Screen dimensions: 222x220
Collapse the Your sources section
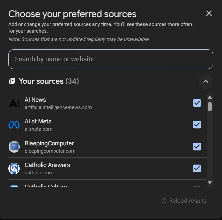(x=205, y=81)
